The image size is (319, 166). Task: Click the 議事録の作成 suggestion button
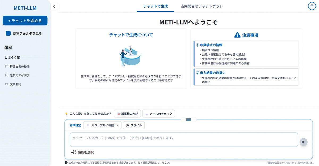pos(127,113)
